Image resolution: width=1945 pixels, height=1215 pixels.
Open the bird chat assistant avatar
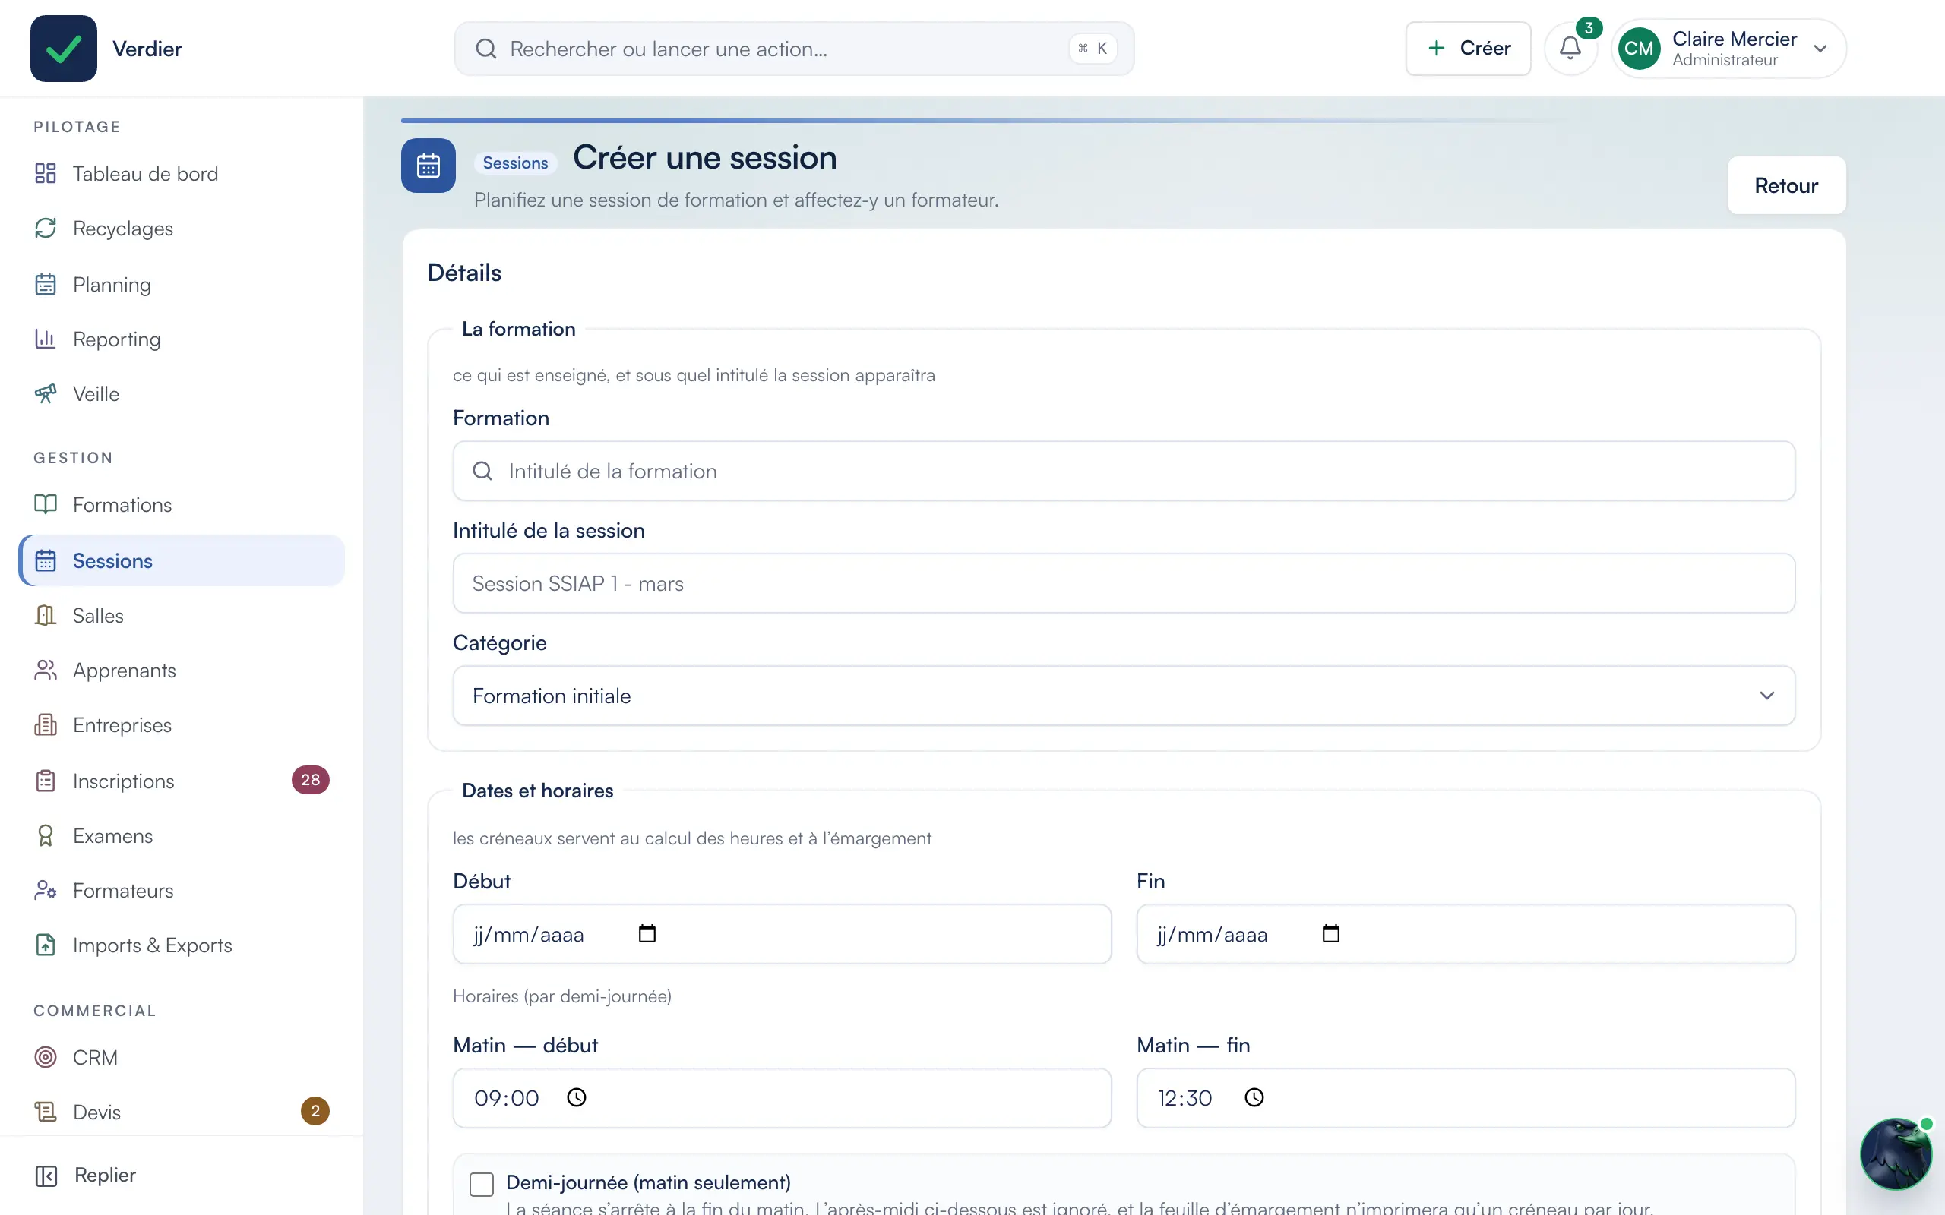[1896, 1153]
